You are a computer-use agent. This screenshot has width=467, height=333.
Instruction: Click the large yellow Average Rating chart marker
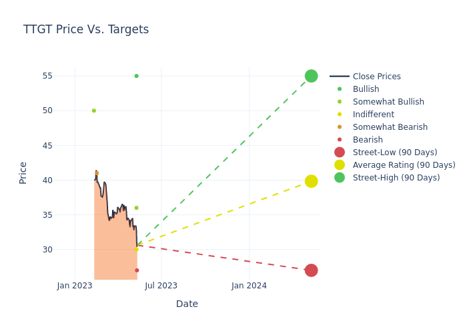[x=311, y=181]
